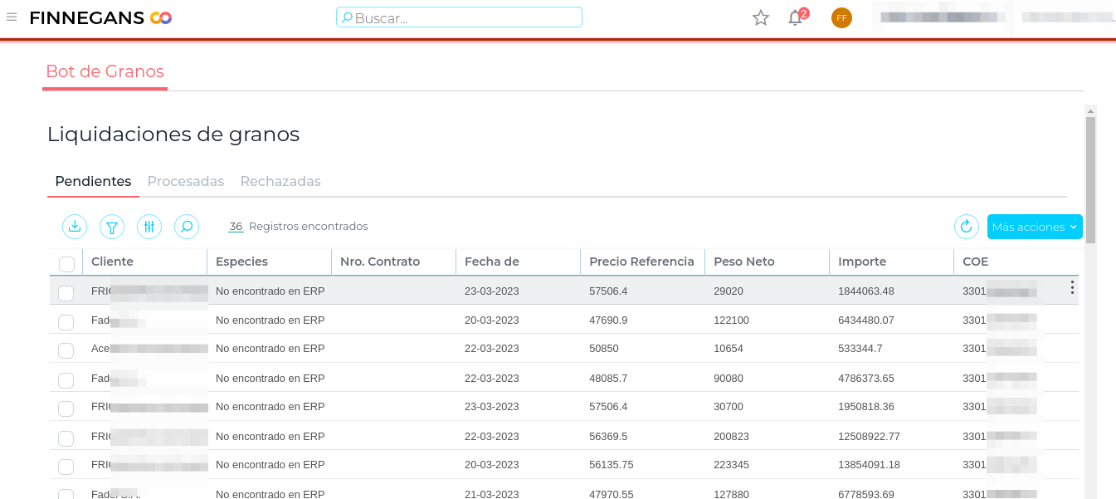Open the Bot de Granos tab
The width and height of the screenshot is (1116, 499).
click(105, 71)
